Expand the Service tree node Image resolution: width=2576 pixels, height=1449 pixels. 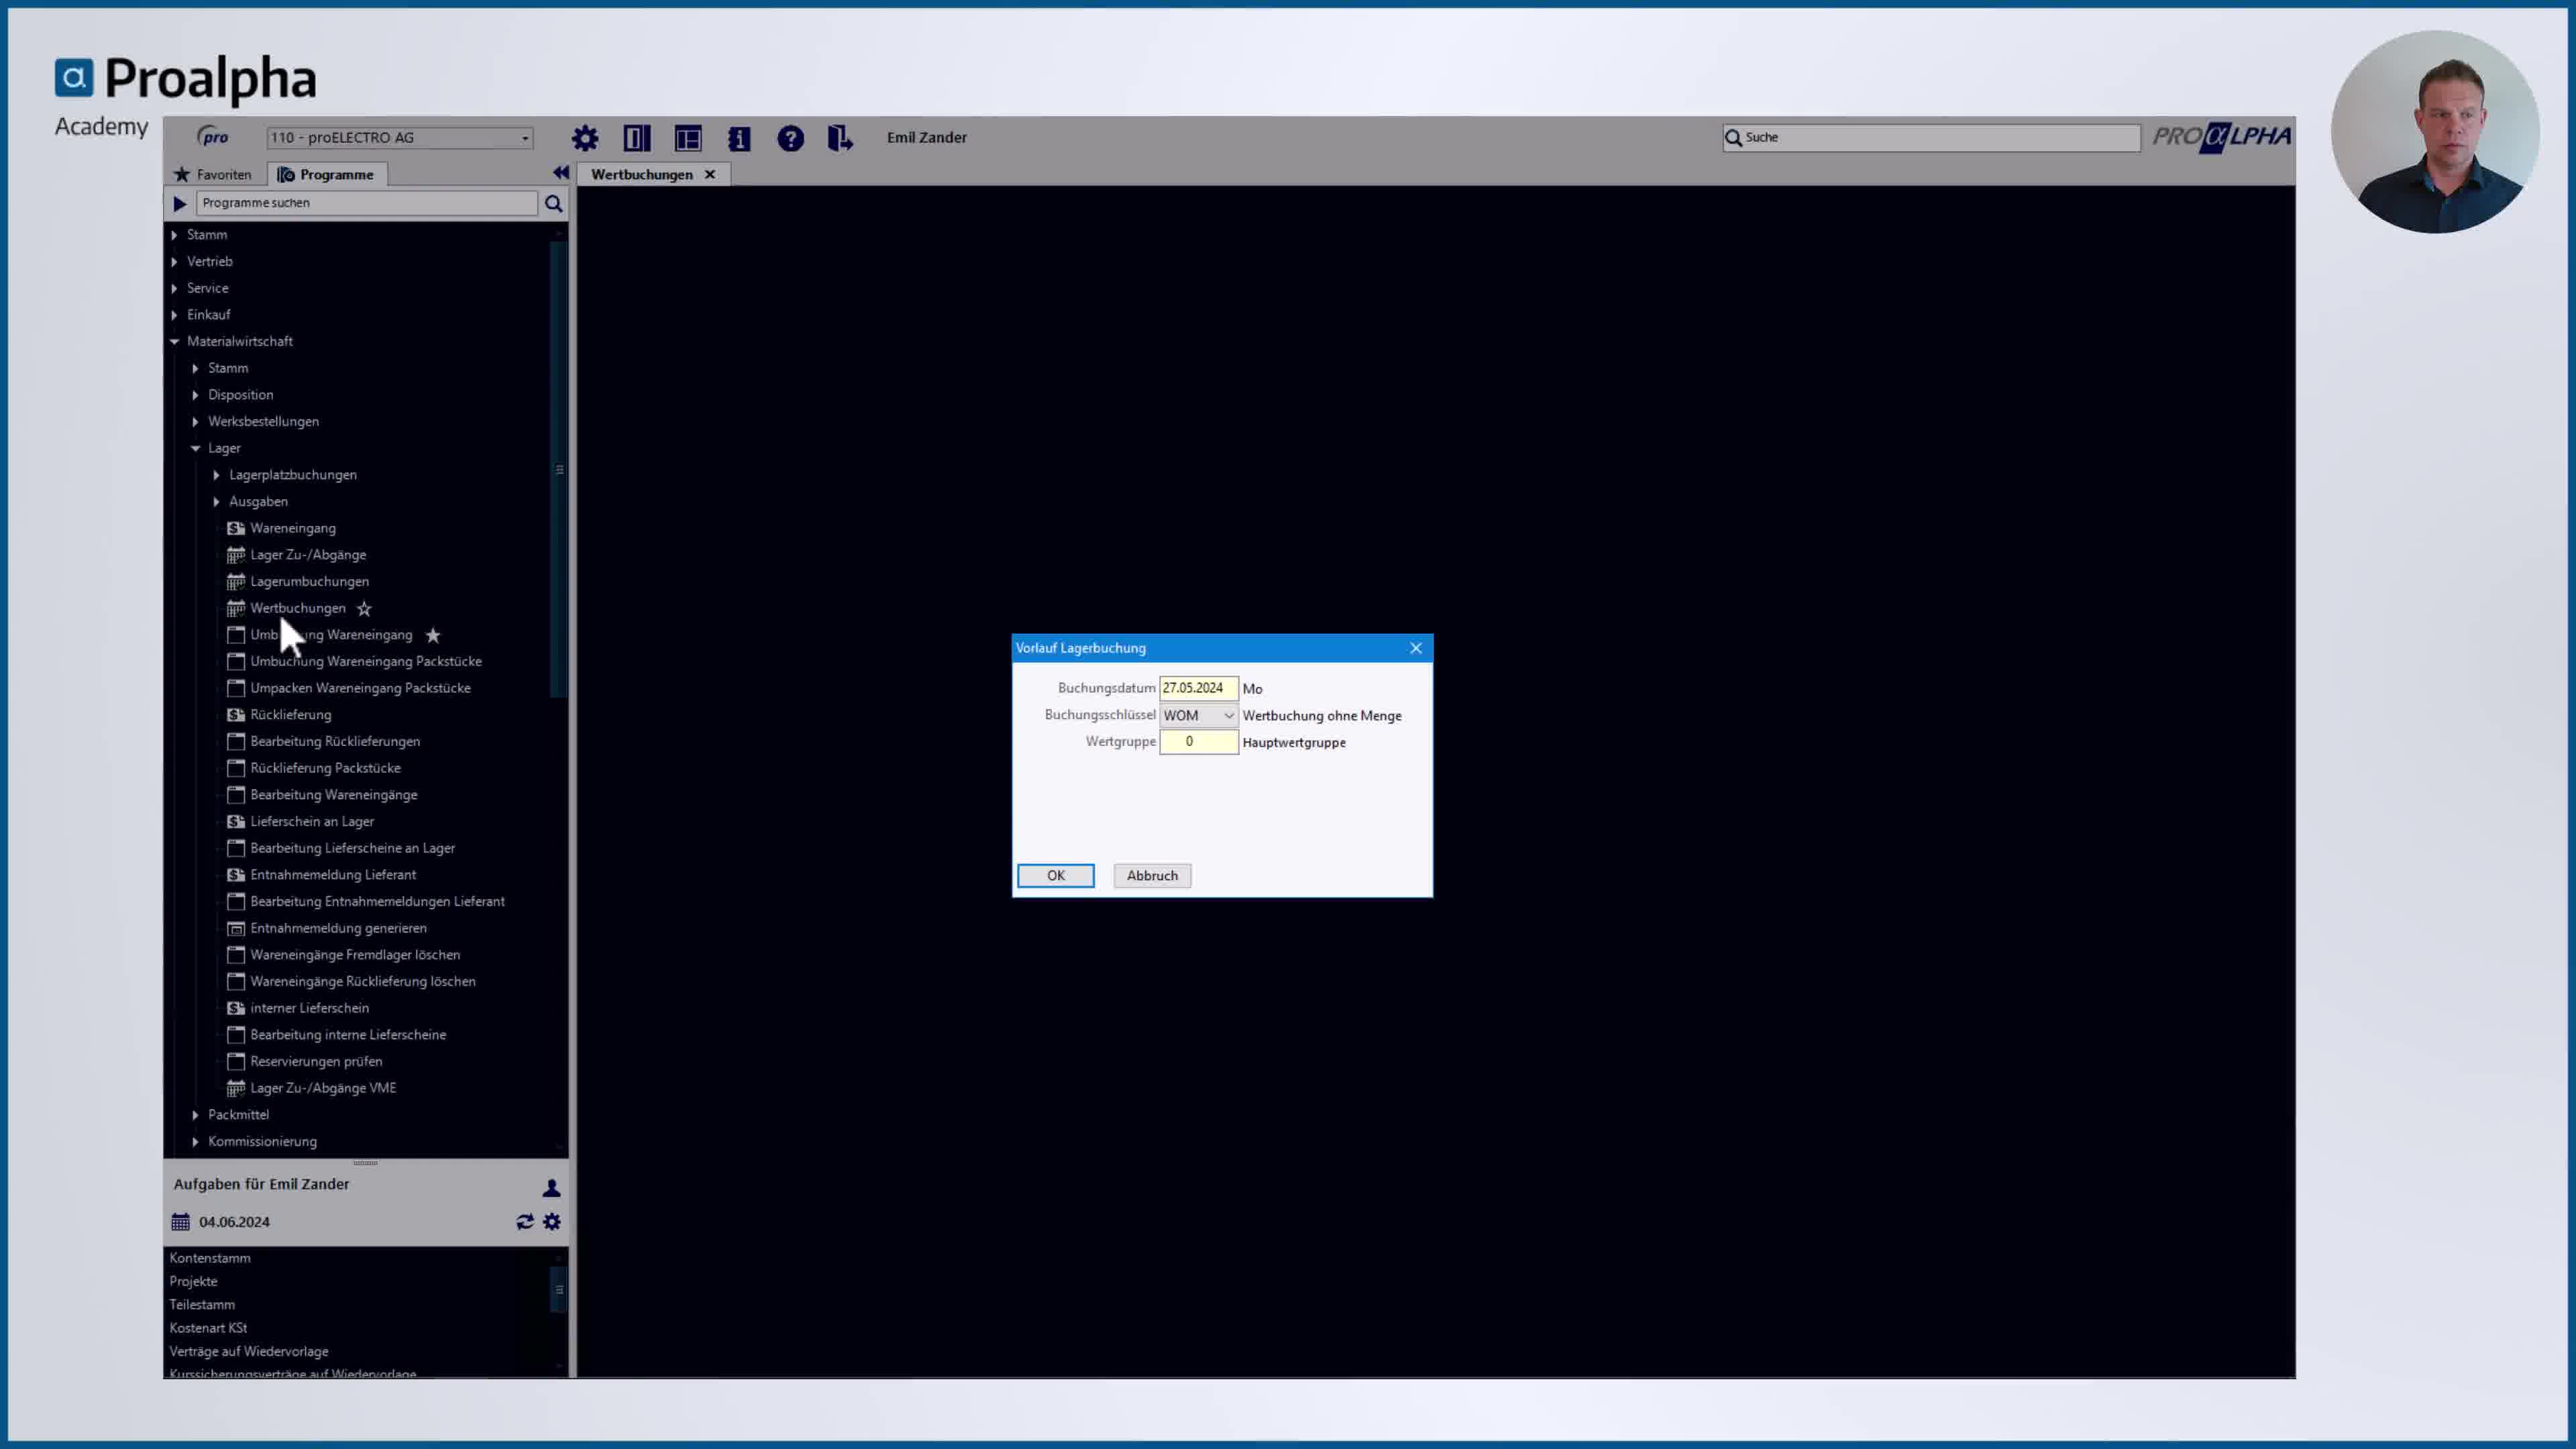click(174, 288)
